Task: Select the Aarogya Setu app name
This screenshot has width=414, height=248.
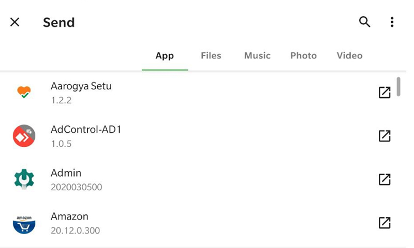Action: coord(81,86)
